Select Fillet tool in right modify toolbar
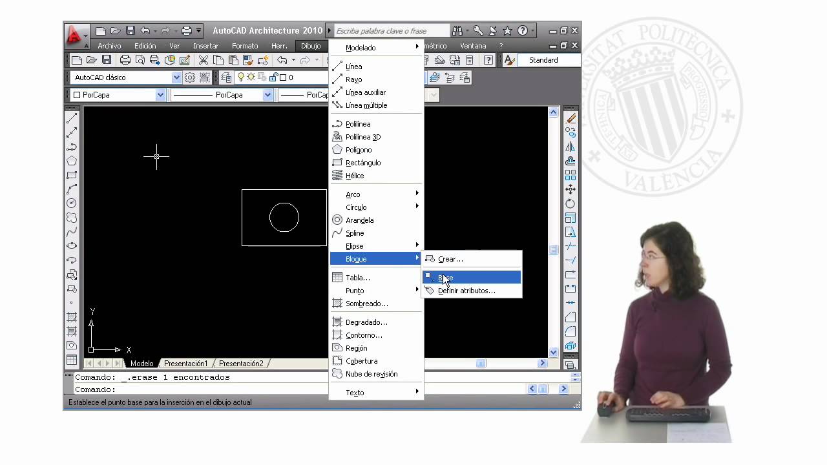The width and height of the screenshot is (827, 465). pyautogui.click(x=571, y=331)
